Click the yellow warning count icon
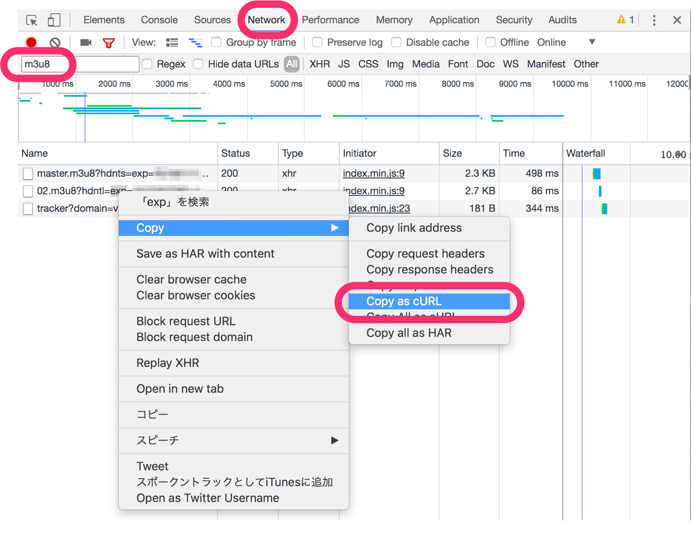691x542 pixels. [x=625, y=20]
